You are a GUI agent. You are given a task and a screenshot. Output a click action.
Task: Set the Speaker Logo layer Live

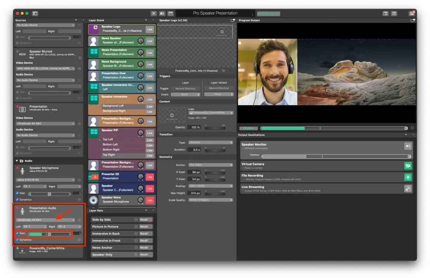tap(150, 29)
